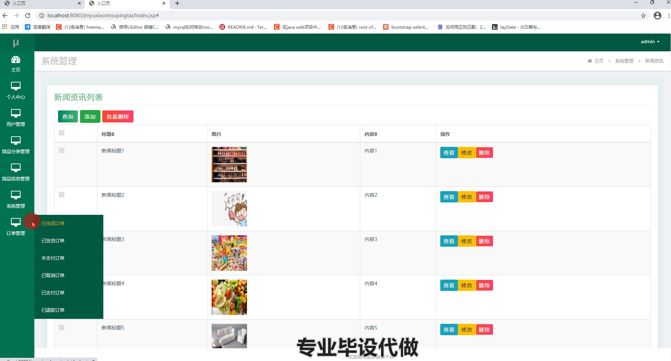The height and width of the screenshot is (361, 671).
Task: Click the shoe rack thumbnail image
Action: pos(229,165)
